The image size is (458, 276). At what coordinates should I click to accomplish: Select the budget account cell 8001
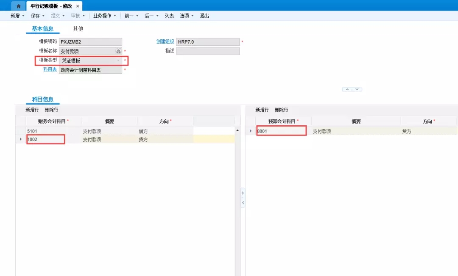(283, 131)
